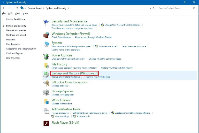Open Ease of Access in sidebar
199x133 pixels.
click(13, 58)
